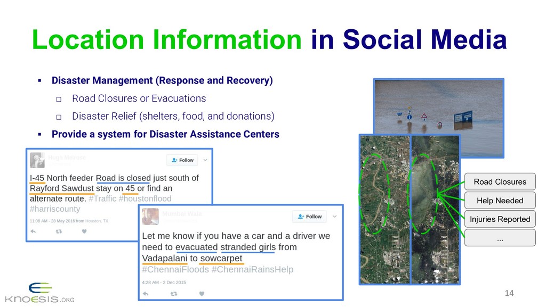Click slide title 'Location Information in Social Media'
The image size is (546, 307).
269,39
